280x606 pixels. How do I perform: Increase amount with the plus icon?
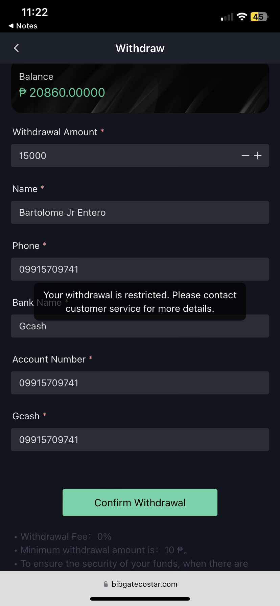pos(258,156)
